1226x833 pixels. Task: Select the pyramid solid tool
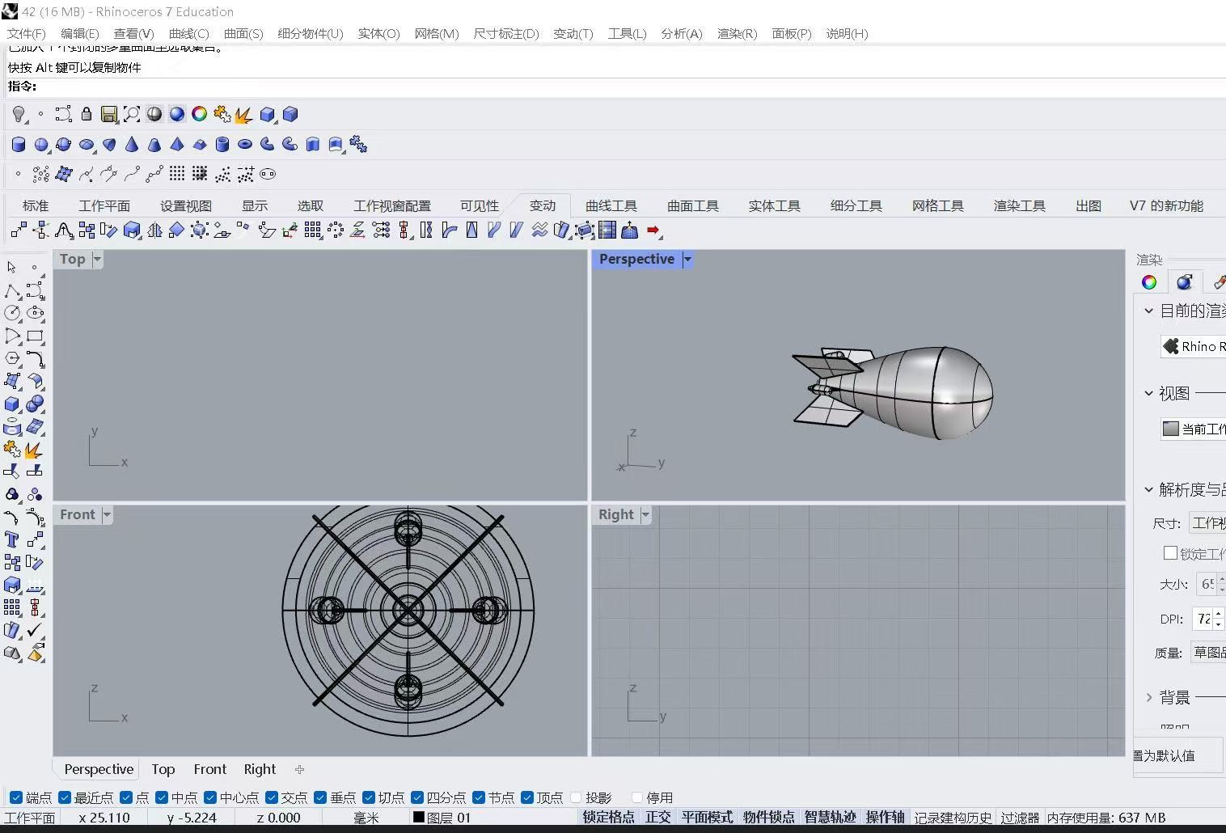[177, 145]
